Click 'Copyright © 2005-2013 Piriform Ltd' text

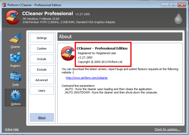click(100, 62)
